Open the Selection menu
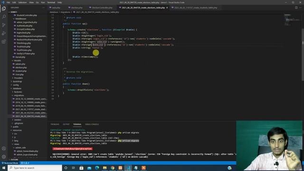Image resolution: width=304 pixels, height=171 pixels. click(22, 2)
